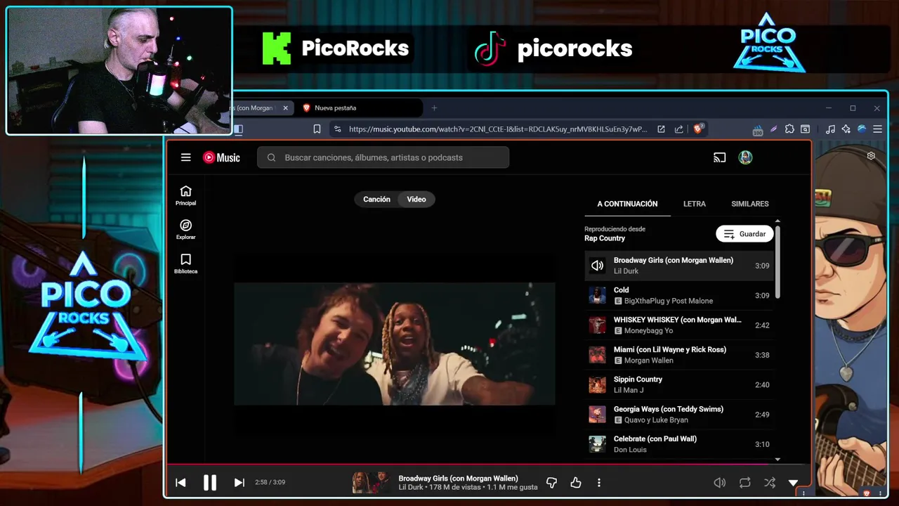Mute the player volume
This screenshot has width=899, height=506.
(x=720, y=482)
